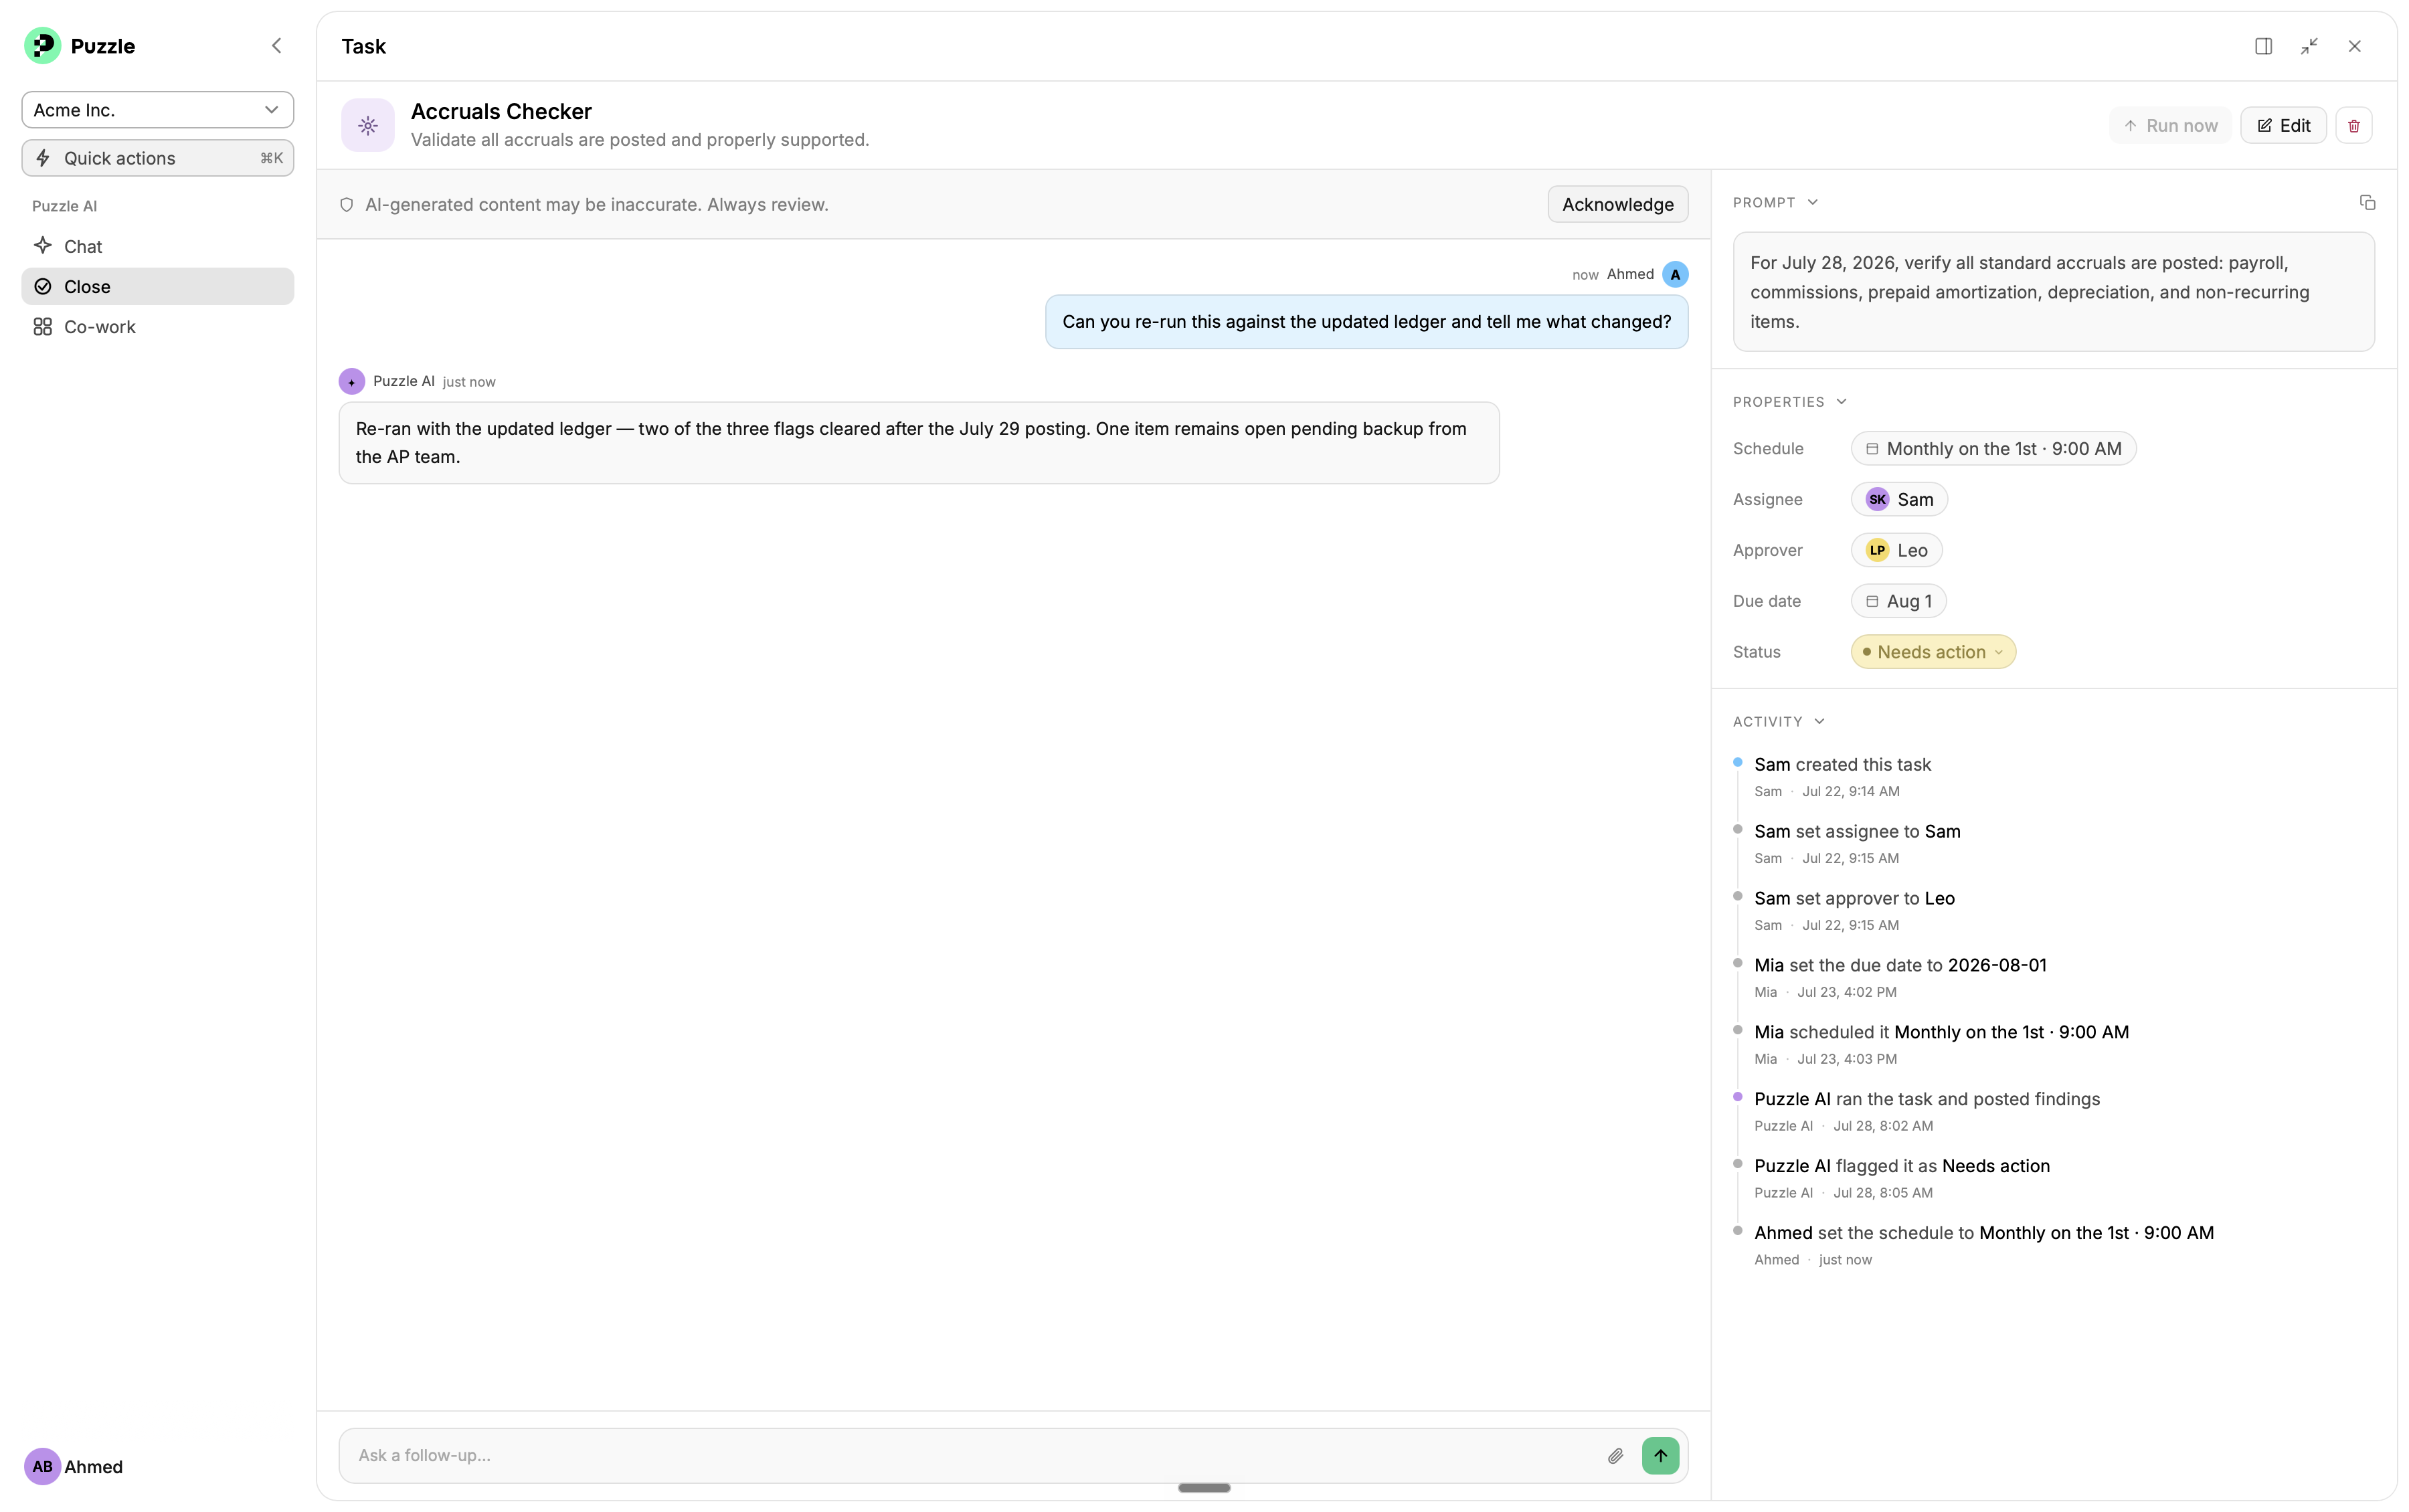Click the drag handle bar at the bottom

(x=1204, y=1488)
